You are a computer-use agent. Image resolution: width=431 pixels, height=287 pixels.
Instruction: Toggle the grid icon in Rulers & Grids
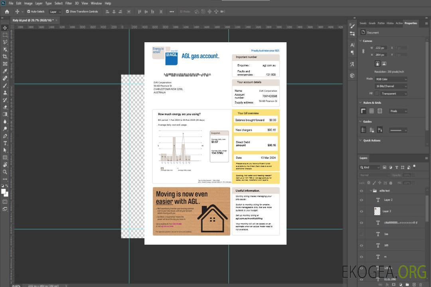372,111
